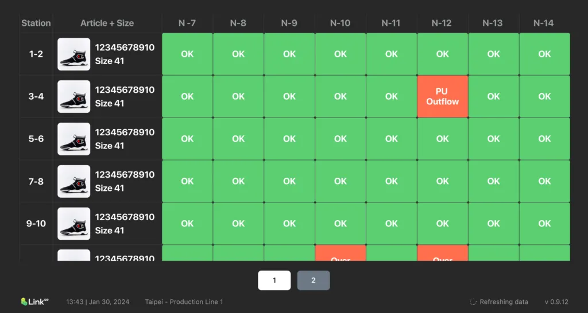Select the OK cell for station 3-4, N-11

coord(392,96)
